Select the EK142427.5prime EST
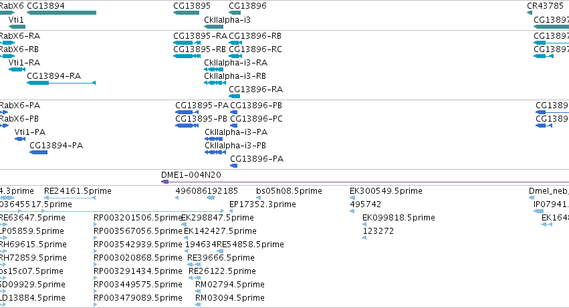This screenshot has width=569, height=308. point(186,238)
